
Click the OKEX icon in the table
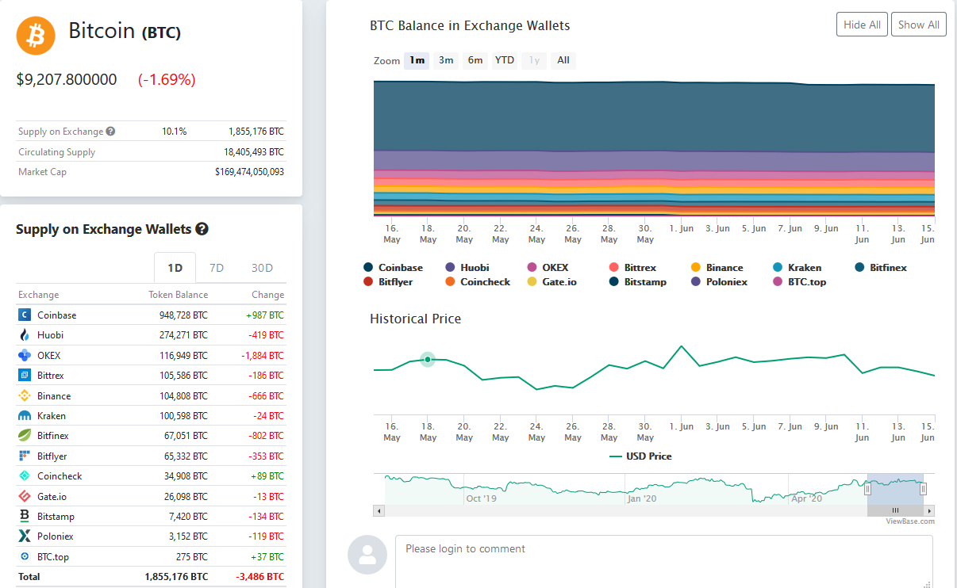24,355
